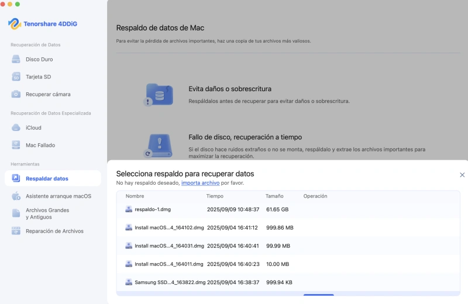Select the Asistente arranque macOS apple icon
This screenshot has height=304, width=468.
pos(16,196)
